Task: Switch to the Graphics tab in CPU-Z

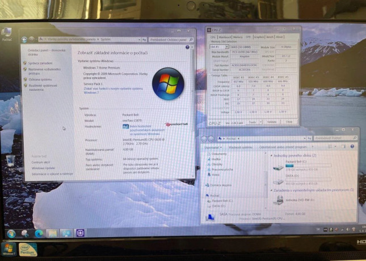Action: tap(259, 37)
